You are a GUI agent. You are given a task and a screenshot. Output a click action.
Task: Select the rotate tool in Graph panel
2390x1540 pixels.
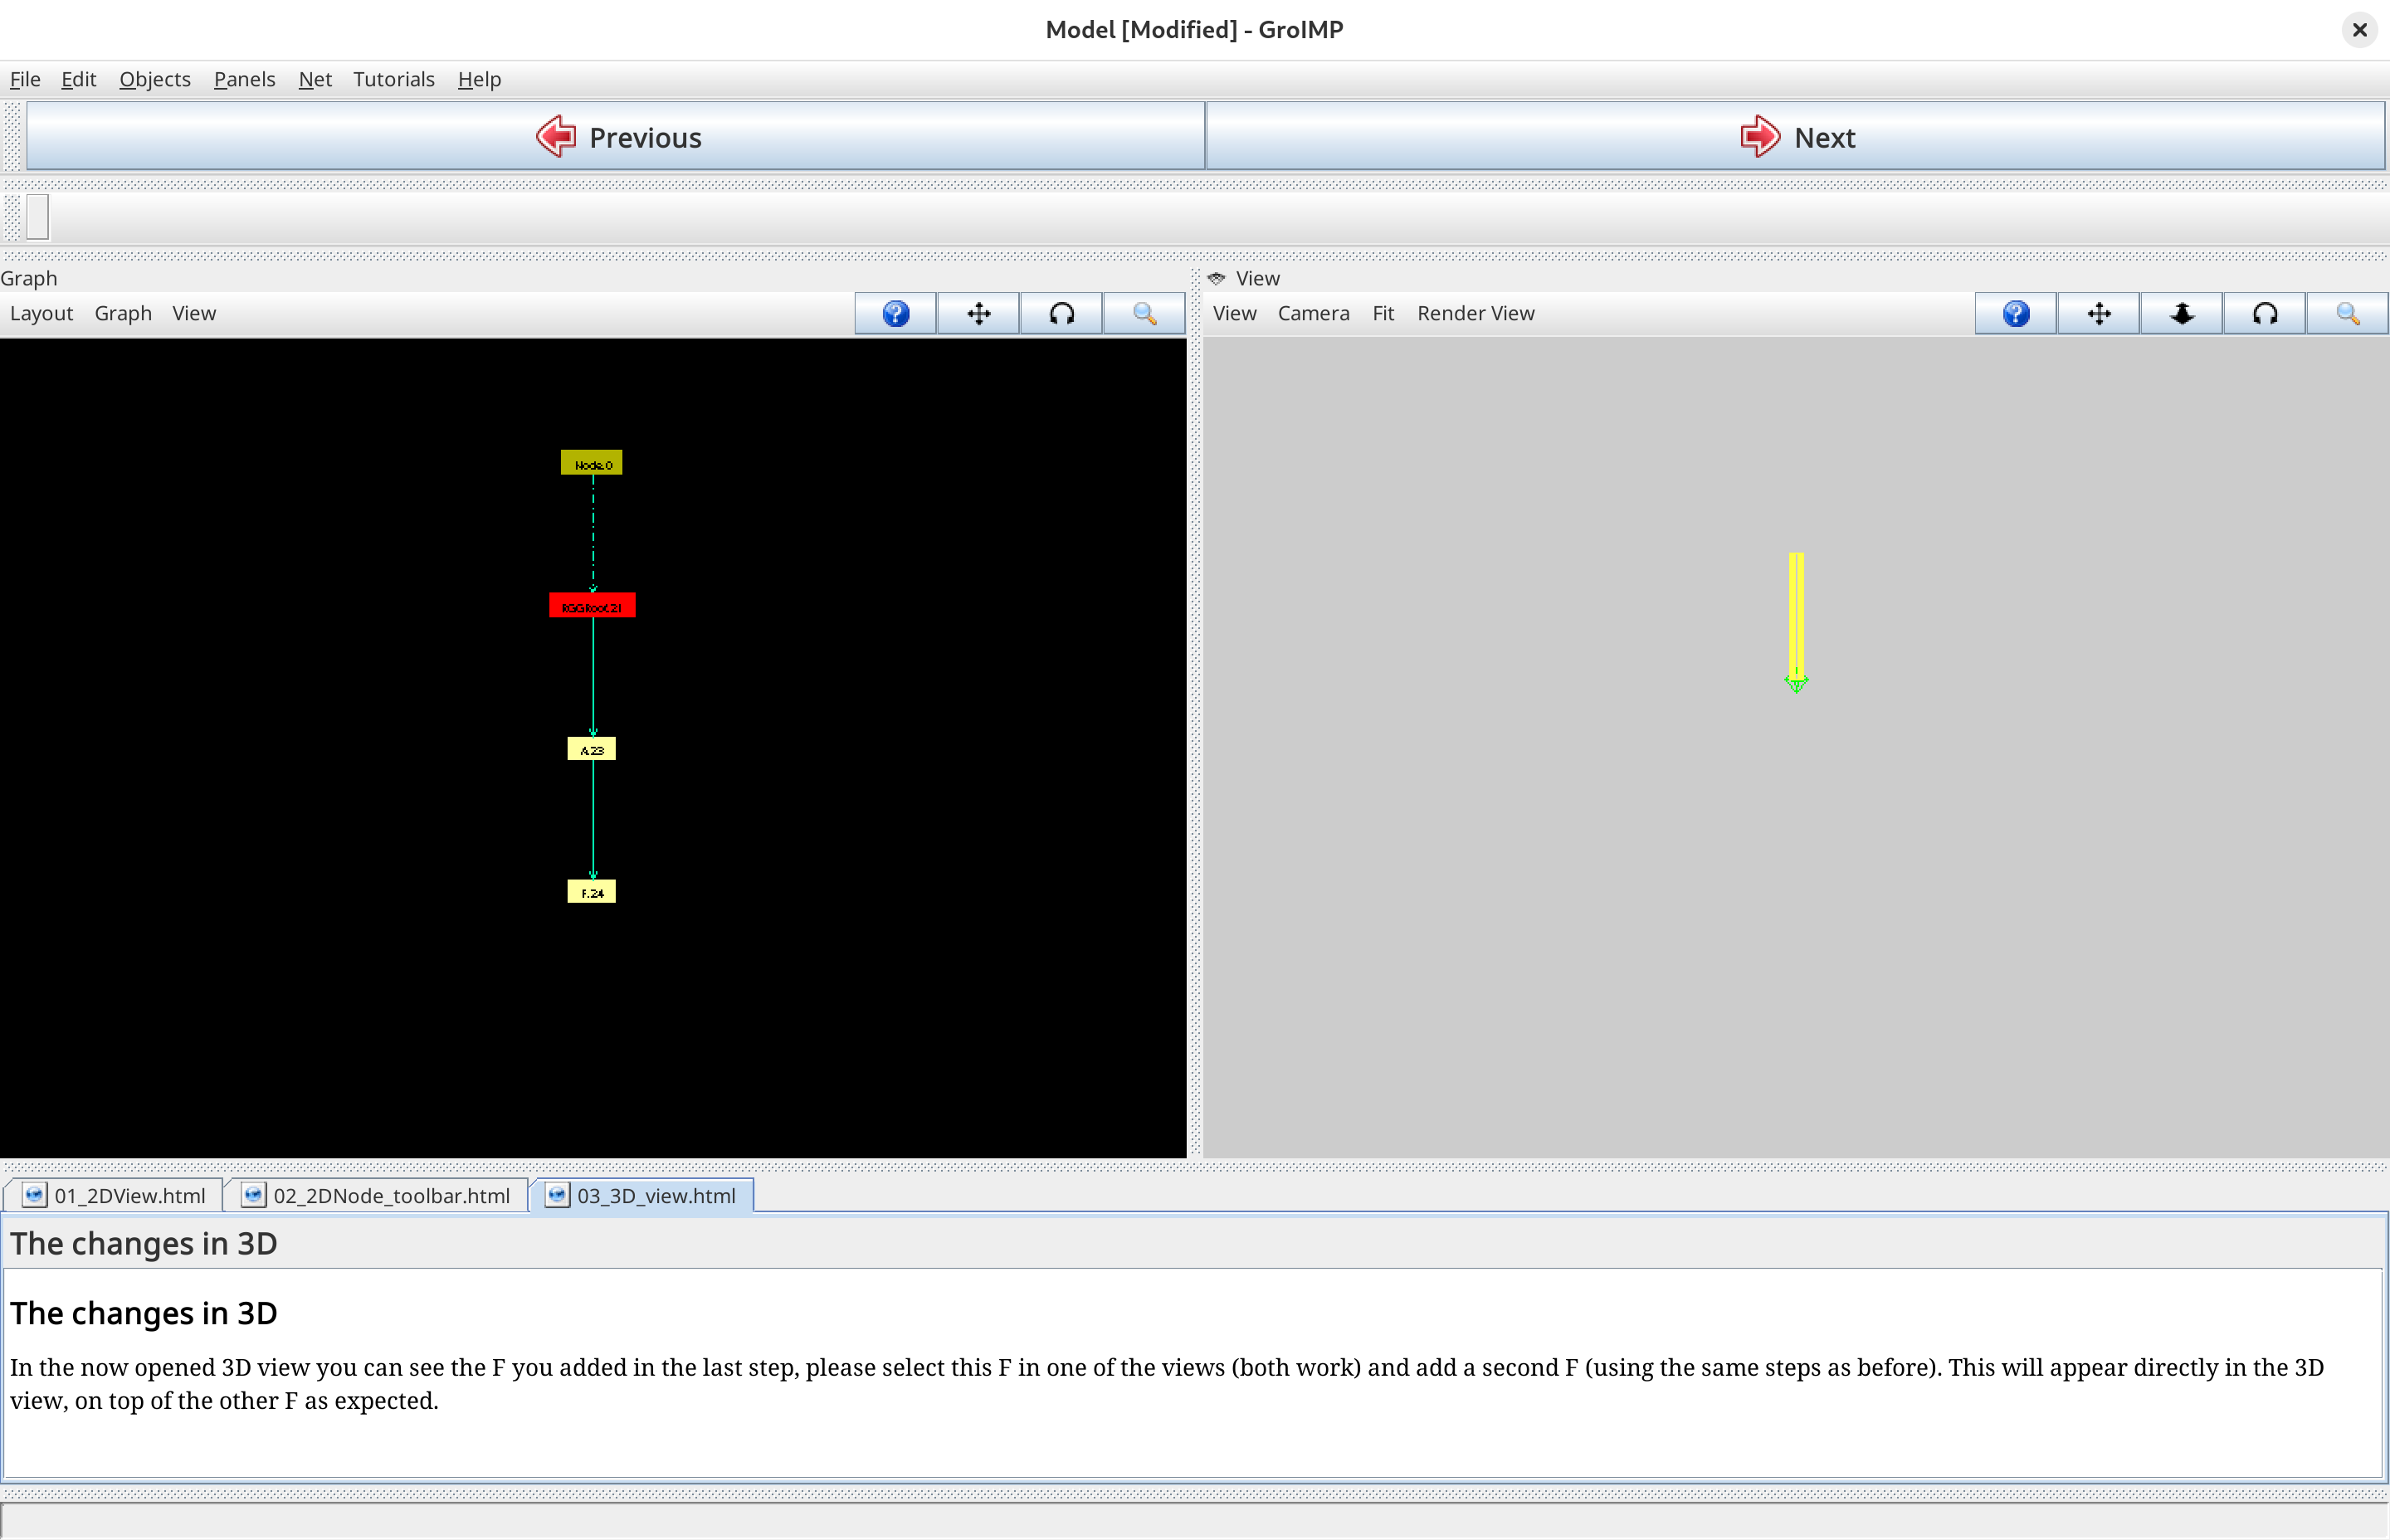click(1061, 314)
